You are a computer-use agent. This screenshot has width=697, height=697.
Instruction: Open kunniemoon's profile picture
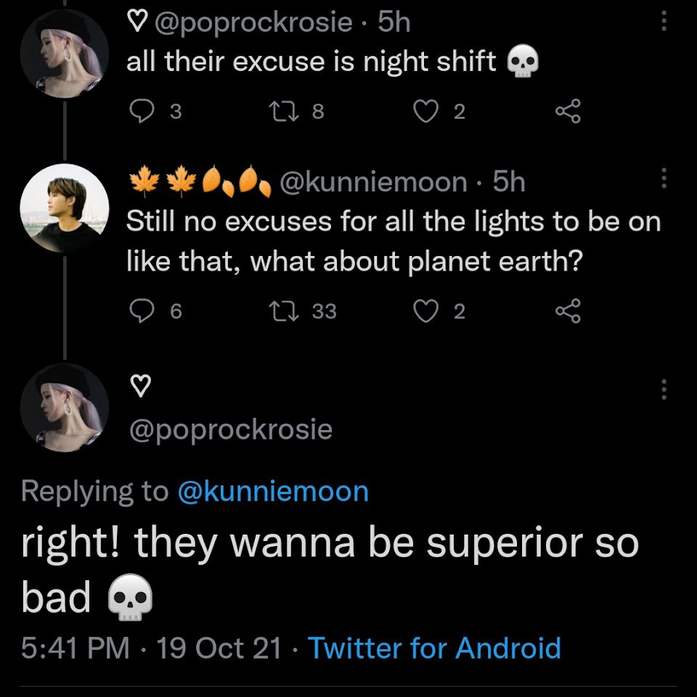[x=65, y=208]
